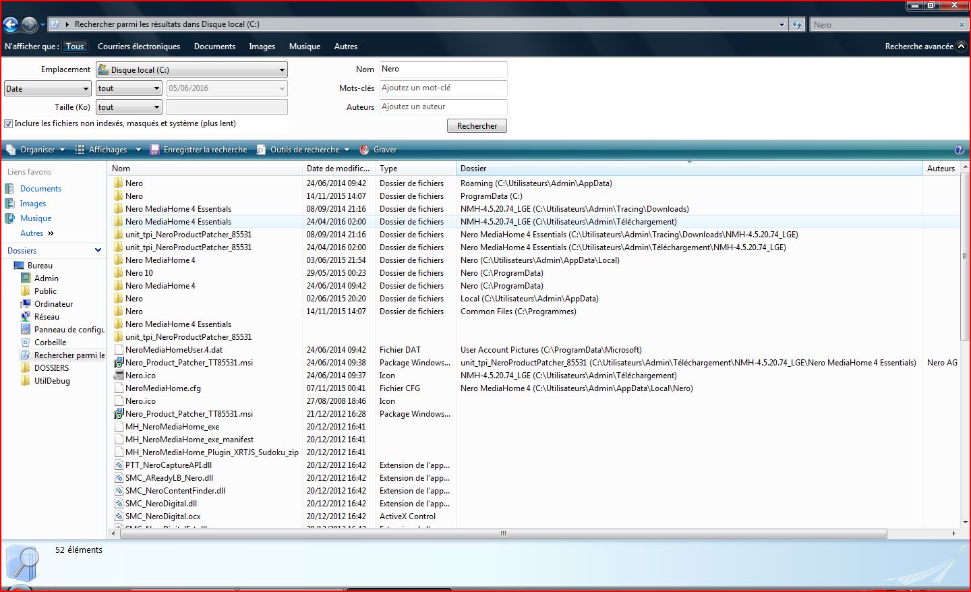Open the Musique favorite link

click(x=36, y=218)
